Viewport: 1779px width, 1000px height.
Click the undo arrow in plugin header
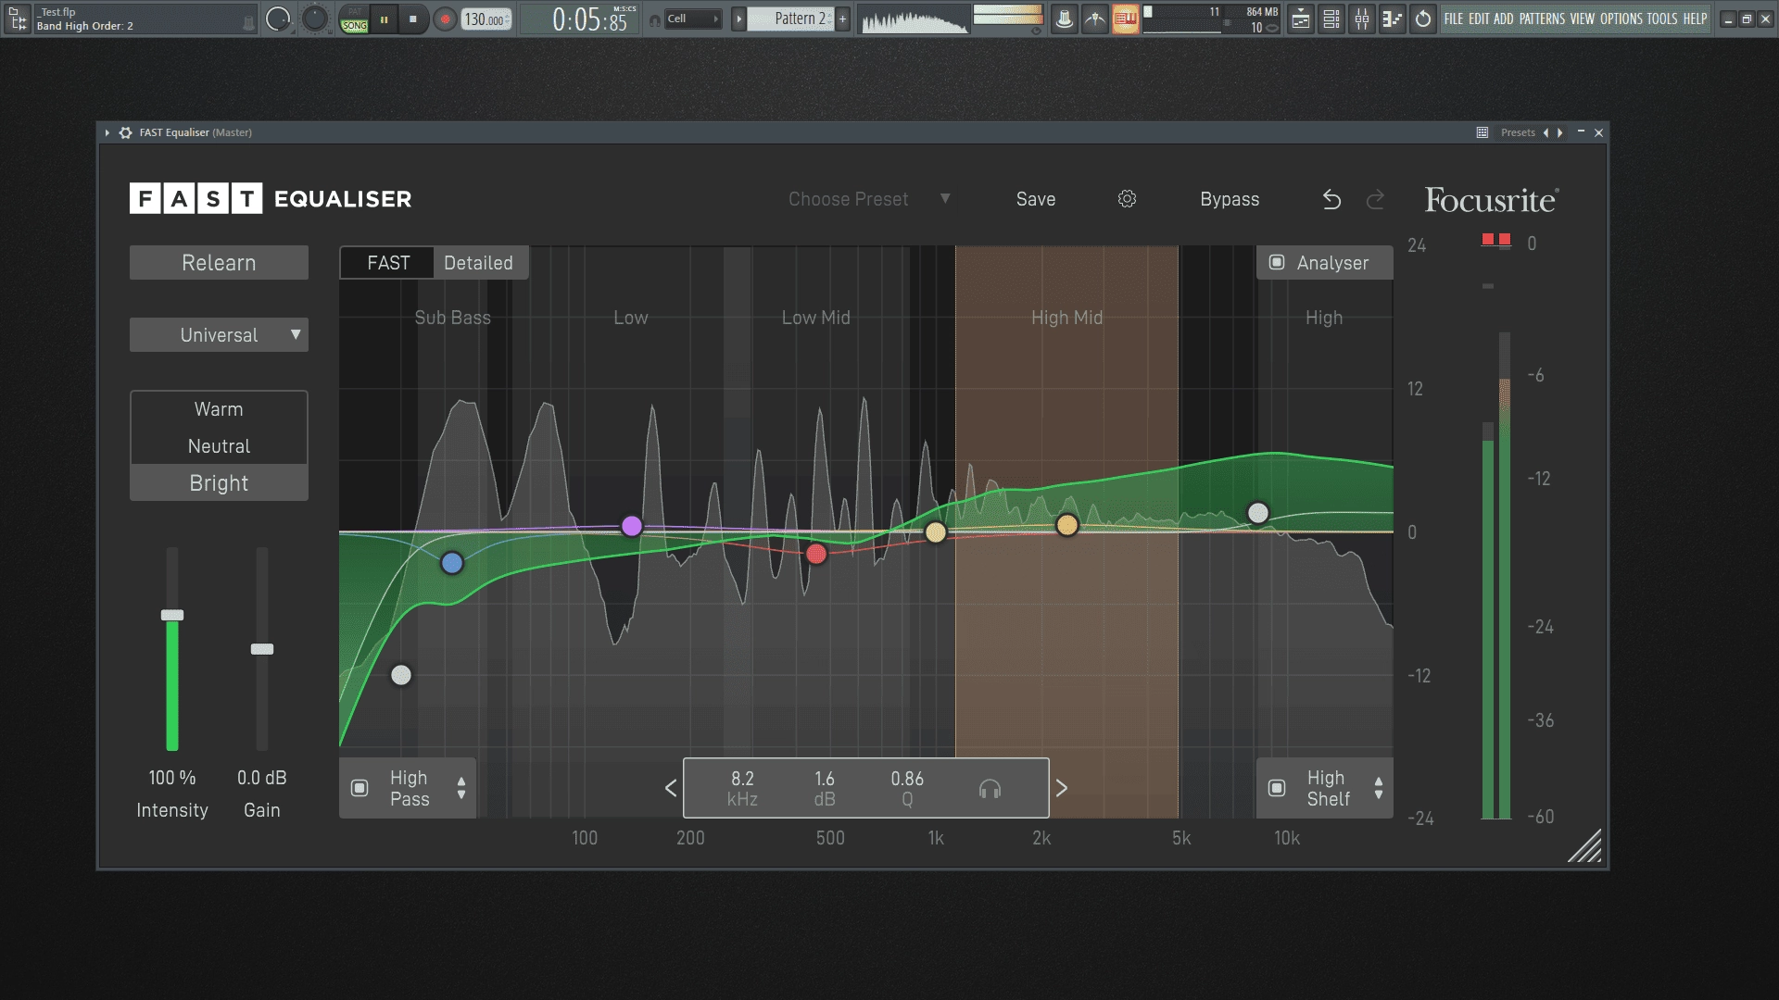point(1331,199)
